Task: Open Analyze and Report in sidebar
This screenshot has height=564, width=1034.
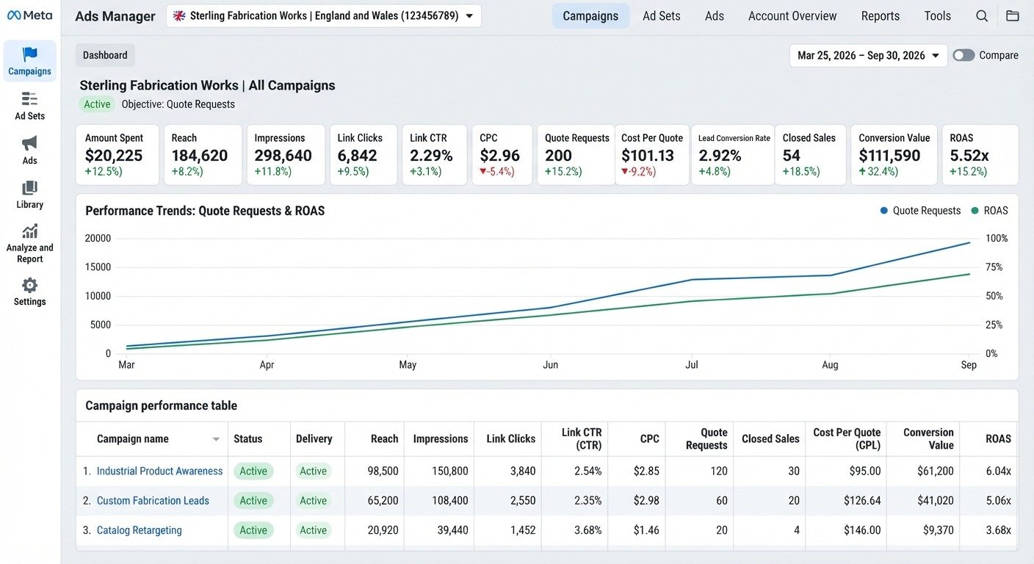Action: click(x=29, y=243)
